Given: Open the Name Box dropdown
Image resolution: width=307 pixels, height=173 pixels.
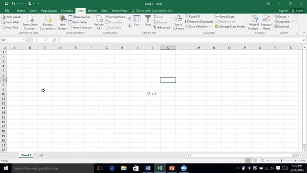Looking at the screenshot, I should pos(23,40).
